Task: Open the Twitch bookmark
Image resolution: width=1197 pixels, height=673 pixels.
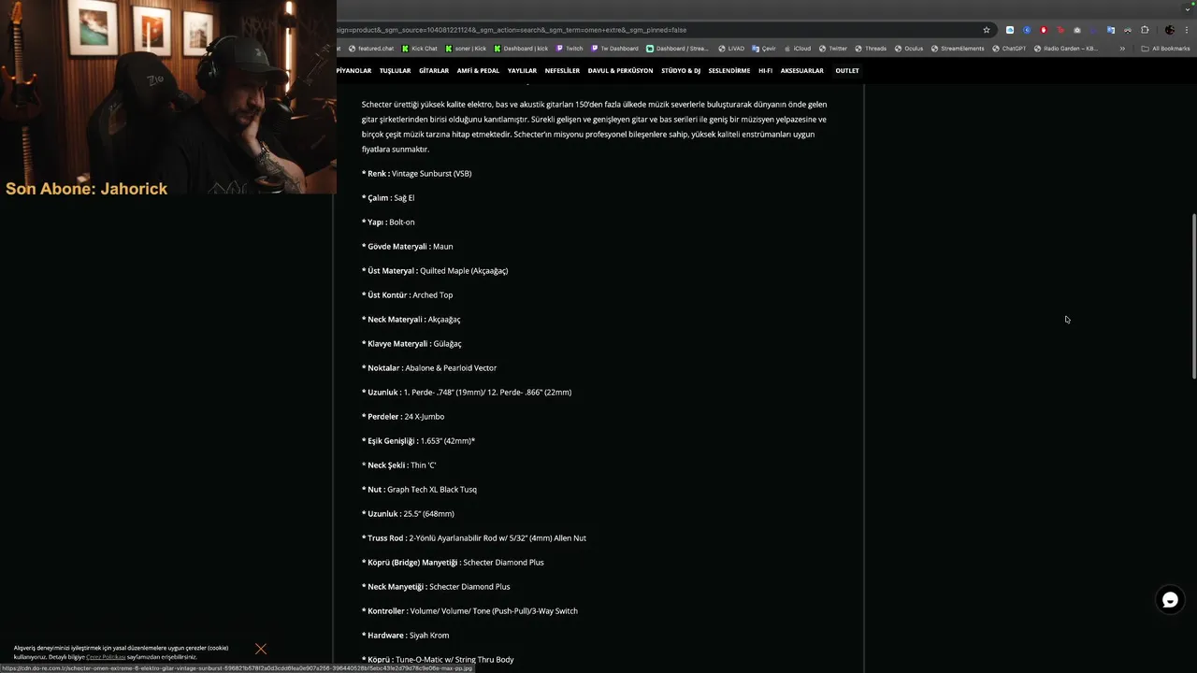Action: coord(570,49)
